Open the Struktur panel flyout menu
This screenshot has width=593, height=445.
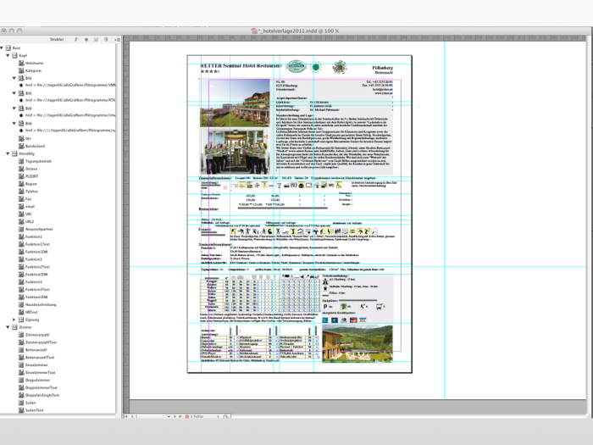[117, 39]
